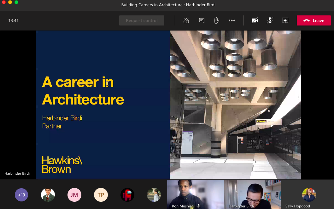Click the yellow macOS minimize button
This screenshot has height=209, width=334.
[x=10, y=2]
